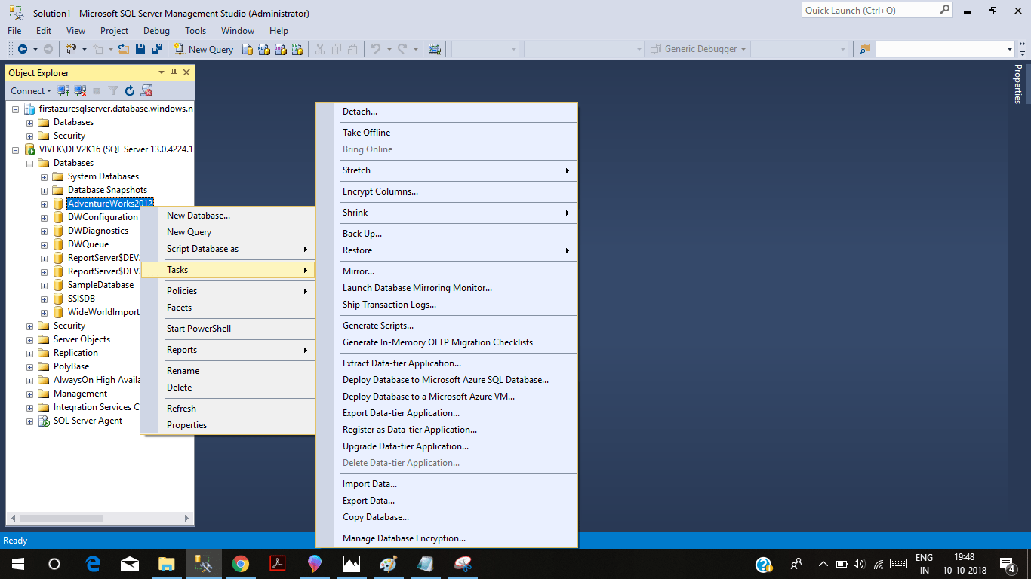
Task: Expand the Replication folder node
Action: pyautogui.click(x=29, y=353)
